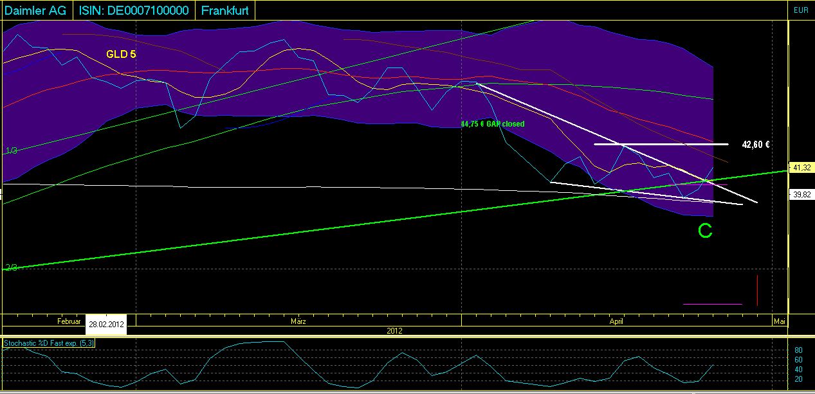Select the ISIN: DE0007100000 label
This screenshot has width=815, height=394.
[134, 10]
